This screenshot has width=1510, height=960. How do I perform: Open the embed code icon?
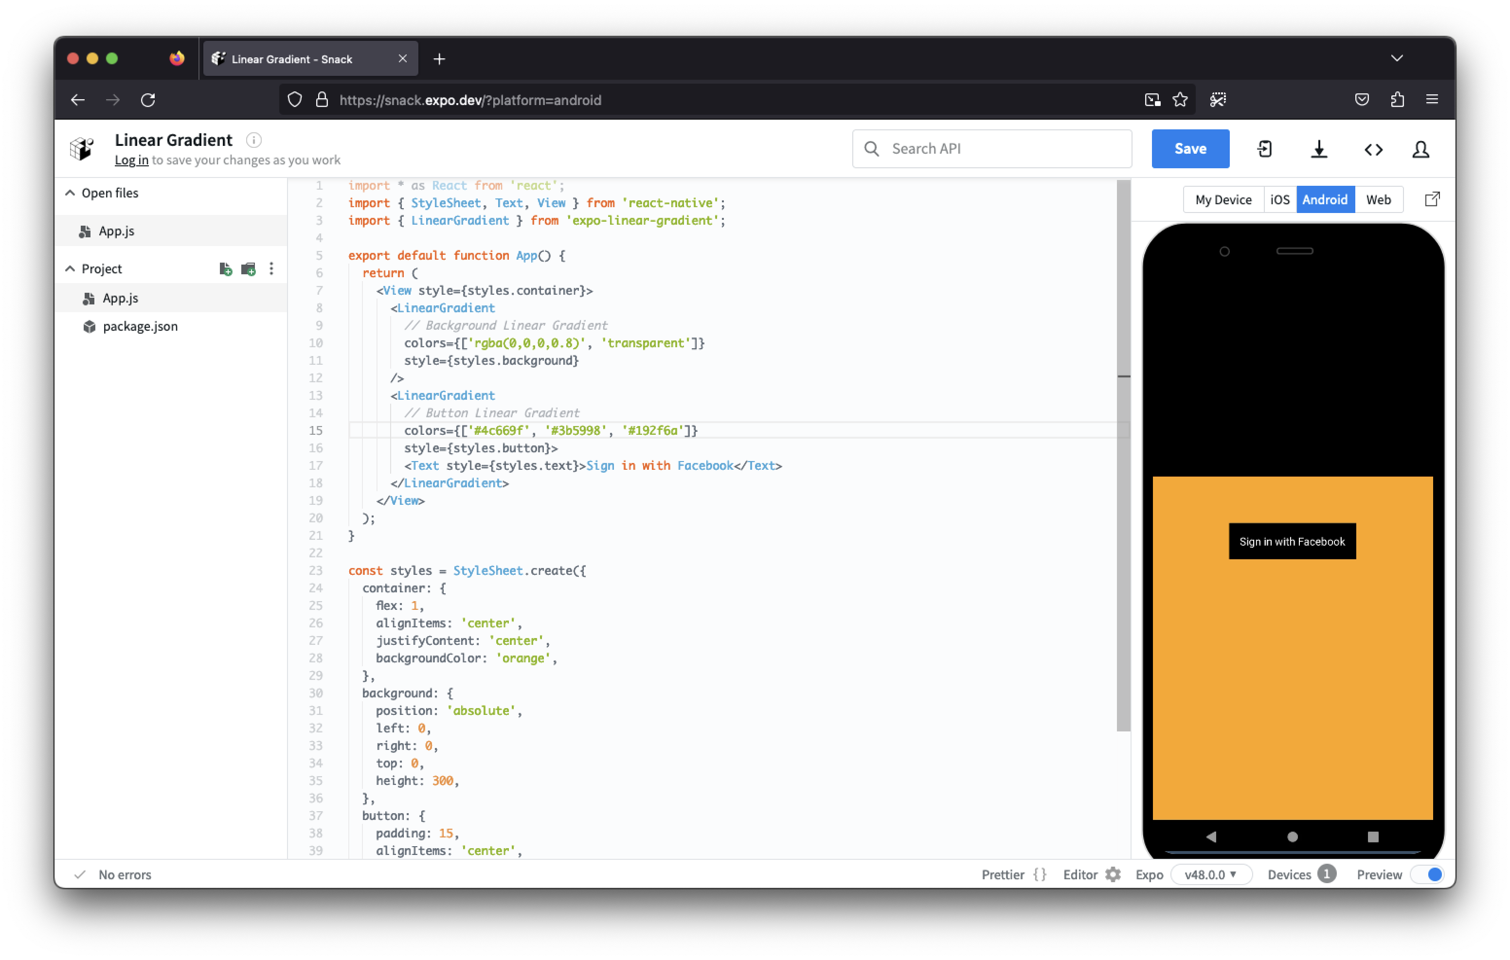(x=1373, y=149)
